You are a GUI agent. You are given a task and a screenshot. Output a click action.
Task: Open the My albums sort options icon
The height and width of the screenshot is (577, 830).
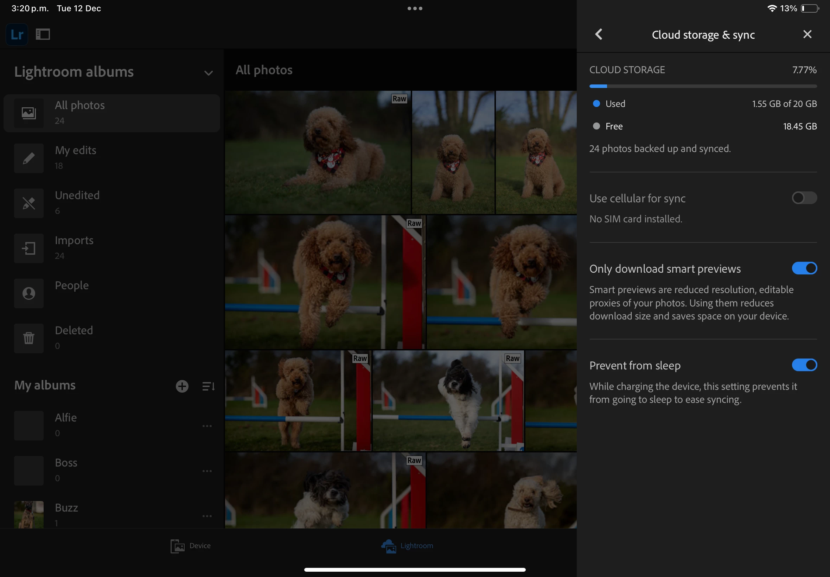[208, 386]
